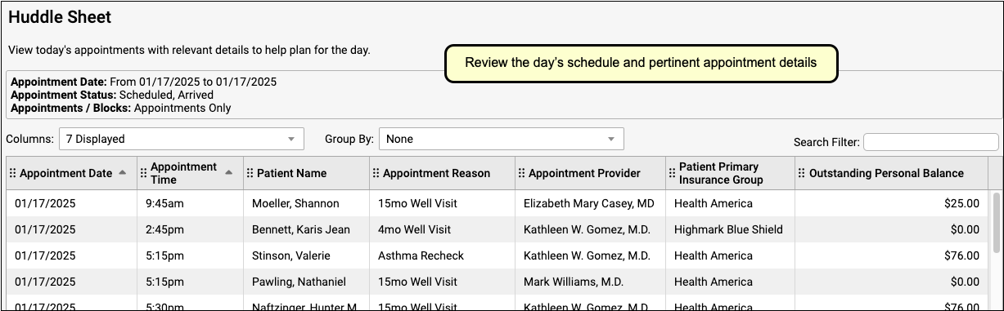1004x311 pixels.
Task: Select the Stinson, Valerie Asthma Recheck row
Action: click(497, 255)
